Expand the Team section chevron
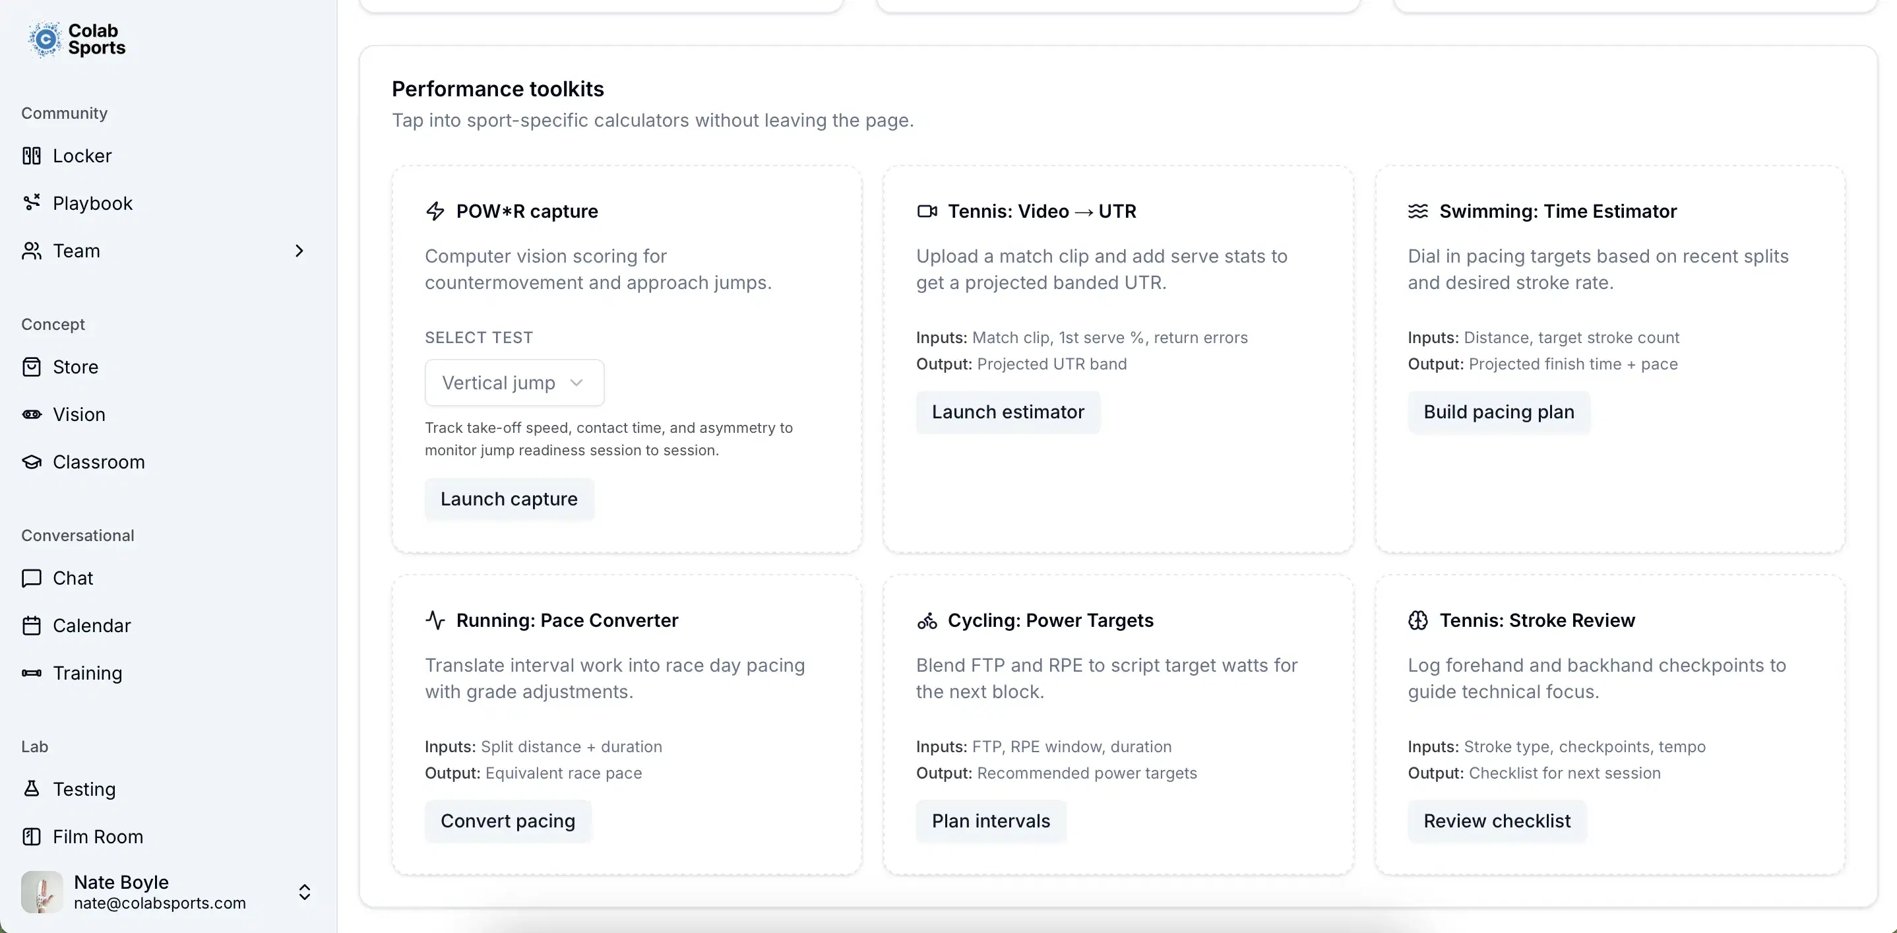This screenshot has width=1897, height=933. click(x=299, y=250)
